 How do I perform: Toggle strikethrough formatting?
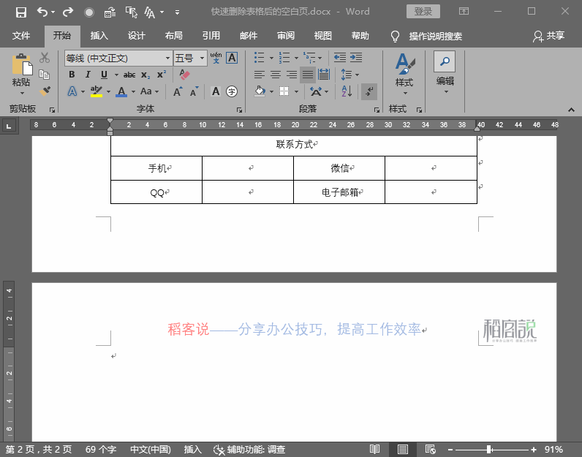pyautogui.click(x=129, y=75)
